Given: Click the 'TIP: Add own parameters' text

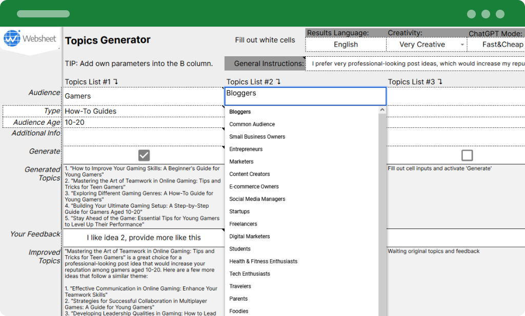Looking at the screenshot, I should [x=138, y=63].
